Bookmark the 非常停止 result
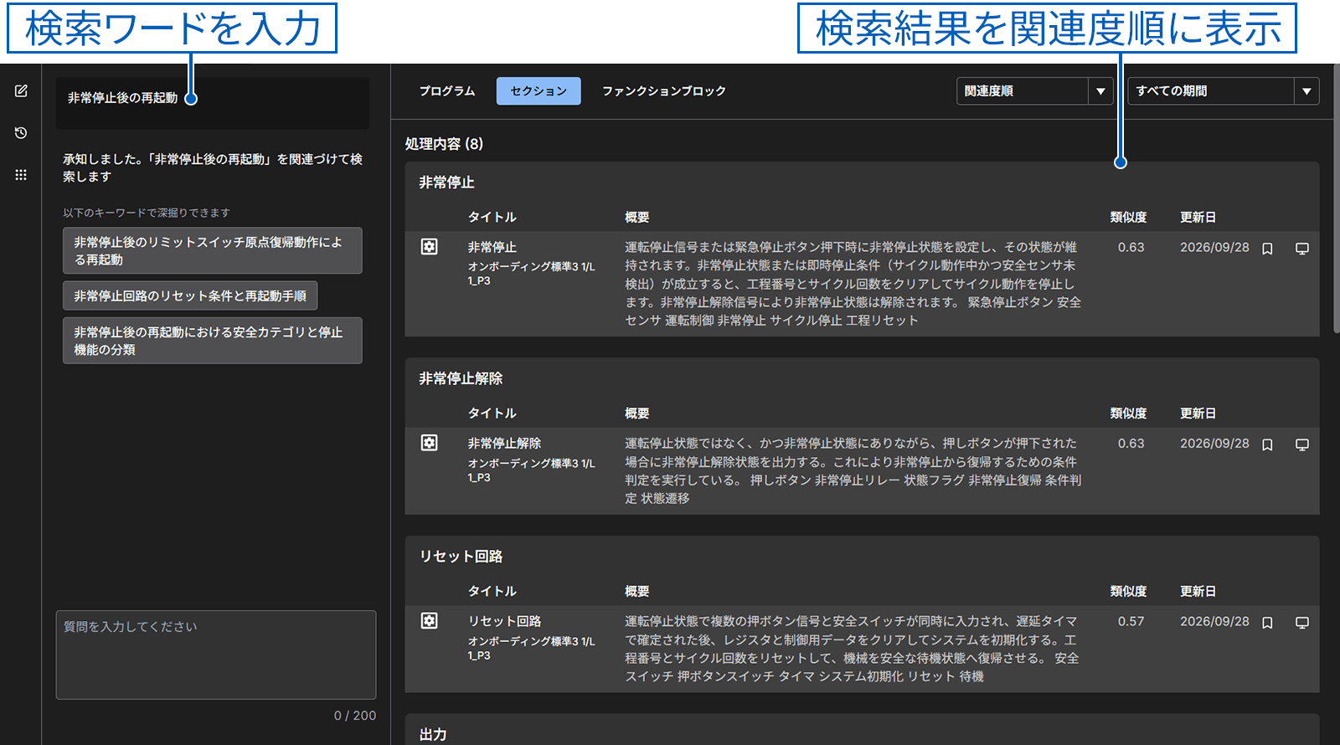1340x745 pixels. [1267, 249]
